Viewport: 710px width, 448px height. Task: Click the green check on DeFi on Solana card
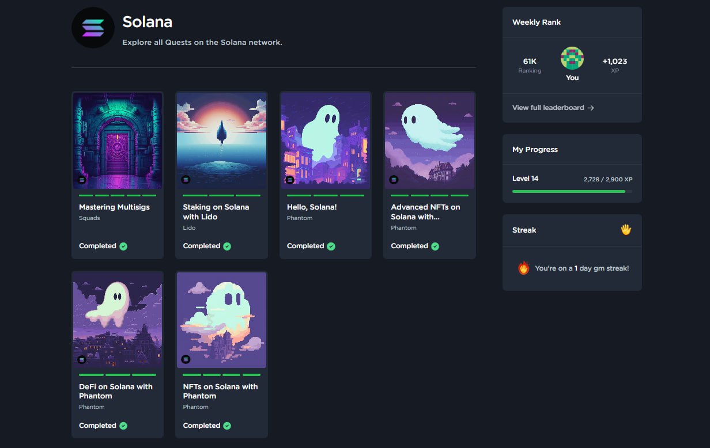pos(123,426)
